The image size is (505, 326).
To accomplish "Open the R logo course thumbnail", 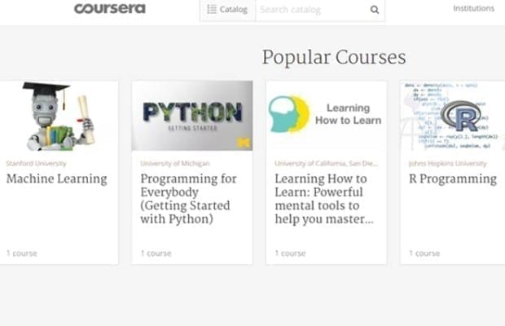I will coord(453,116).
